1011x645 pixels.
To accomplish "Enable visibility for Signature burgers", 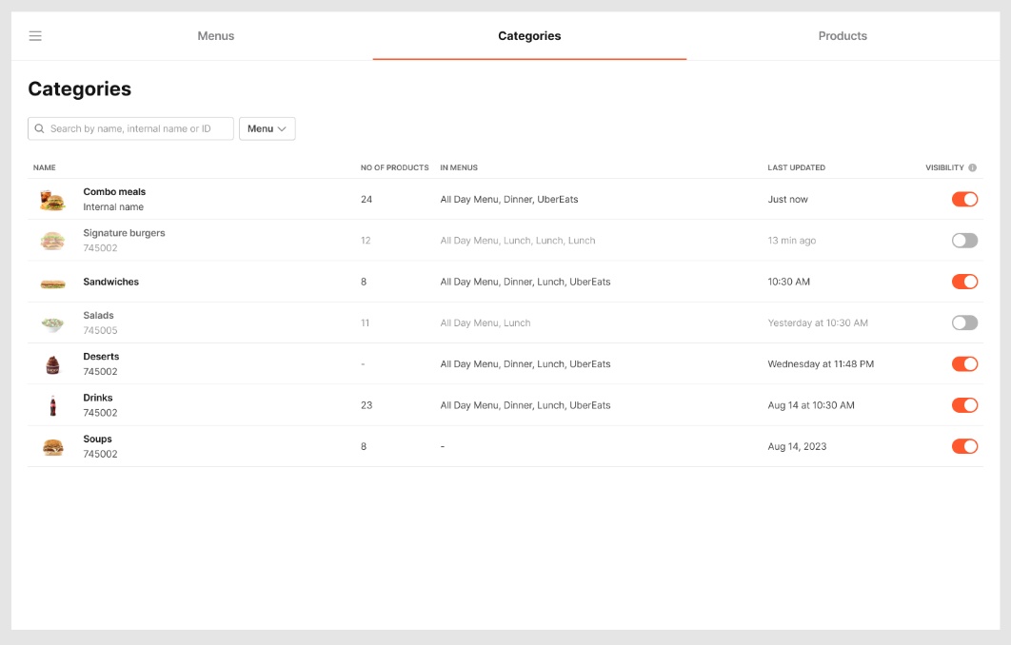I will pyautogui.click(x=964, y=241).
